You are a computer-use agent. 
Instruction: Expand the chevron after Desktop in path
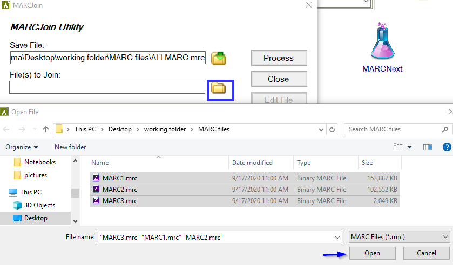point(138,129)
